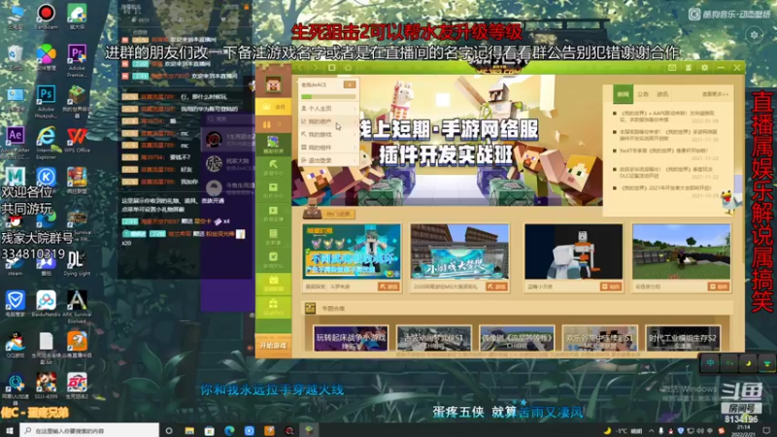The width and height of the screenshot is (777, 437).
Task: Open news item dated 2021-11-30
Action: (x=669, y=135)
